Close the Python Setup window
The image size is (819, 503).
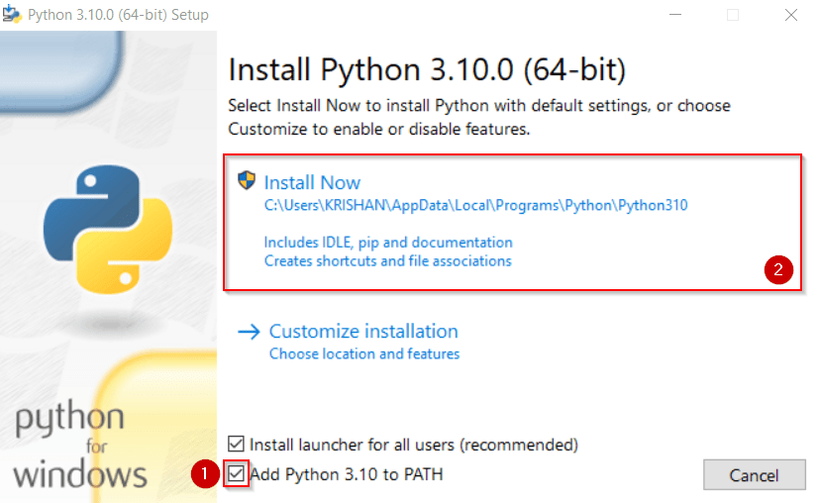click(791, 15)
